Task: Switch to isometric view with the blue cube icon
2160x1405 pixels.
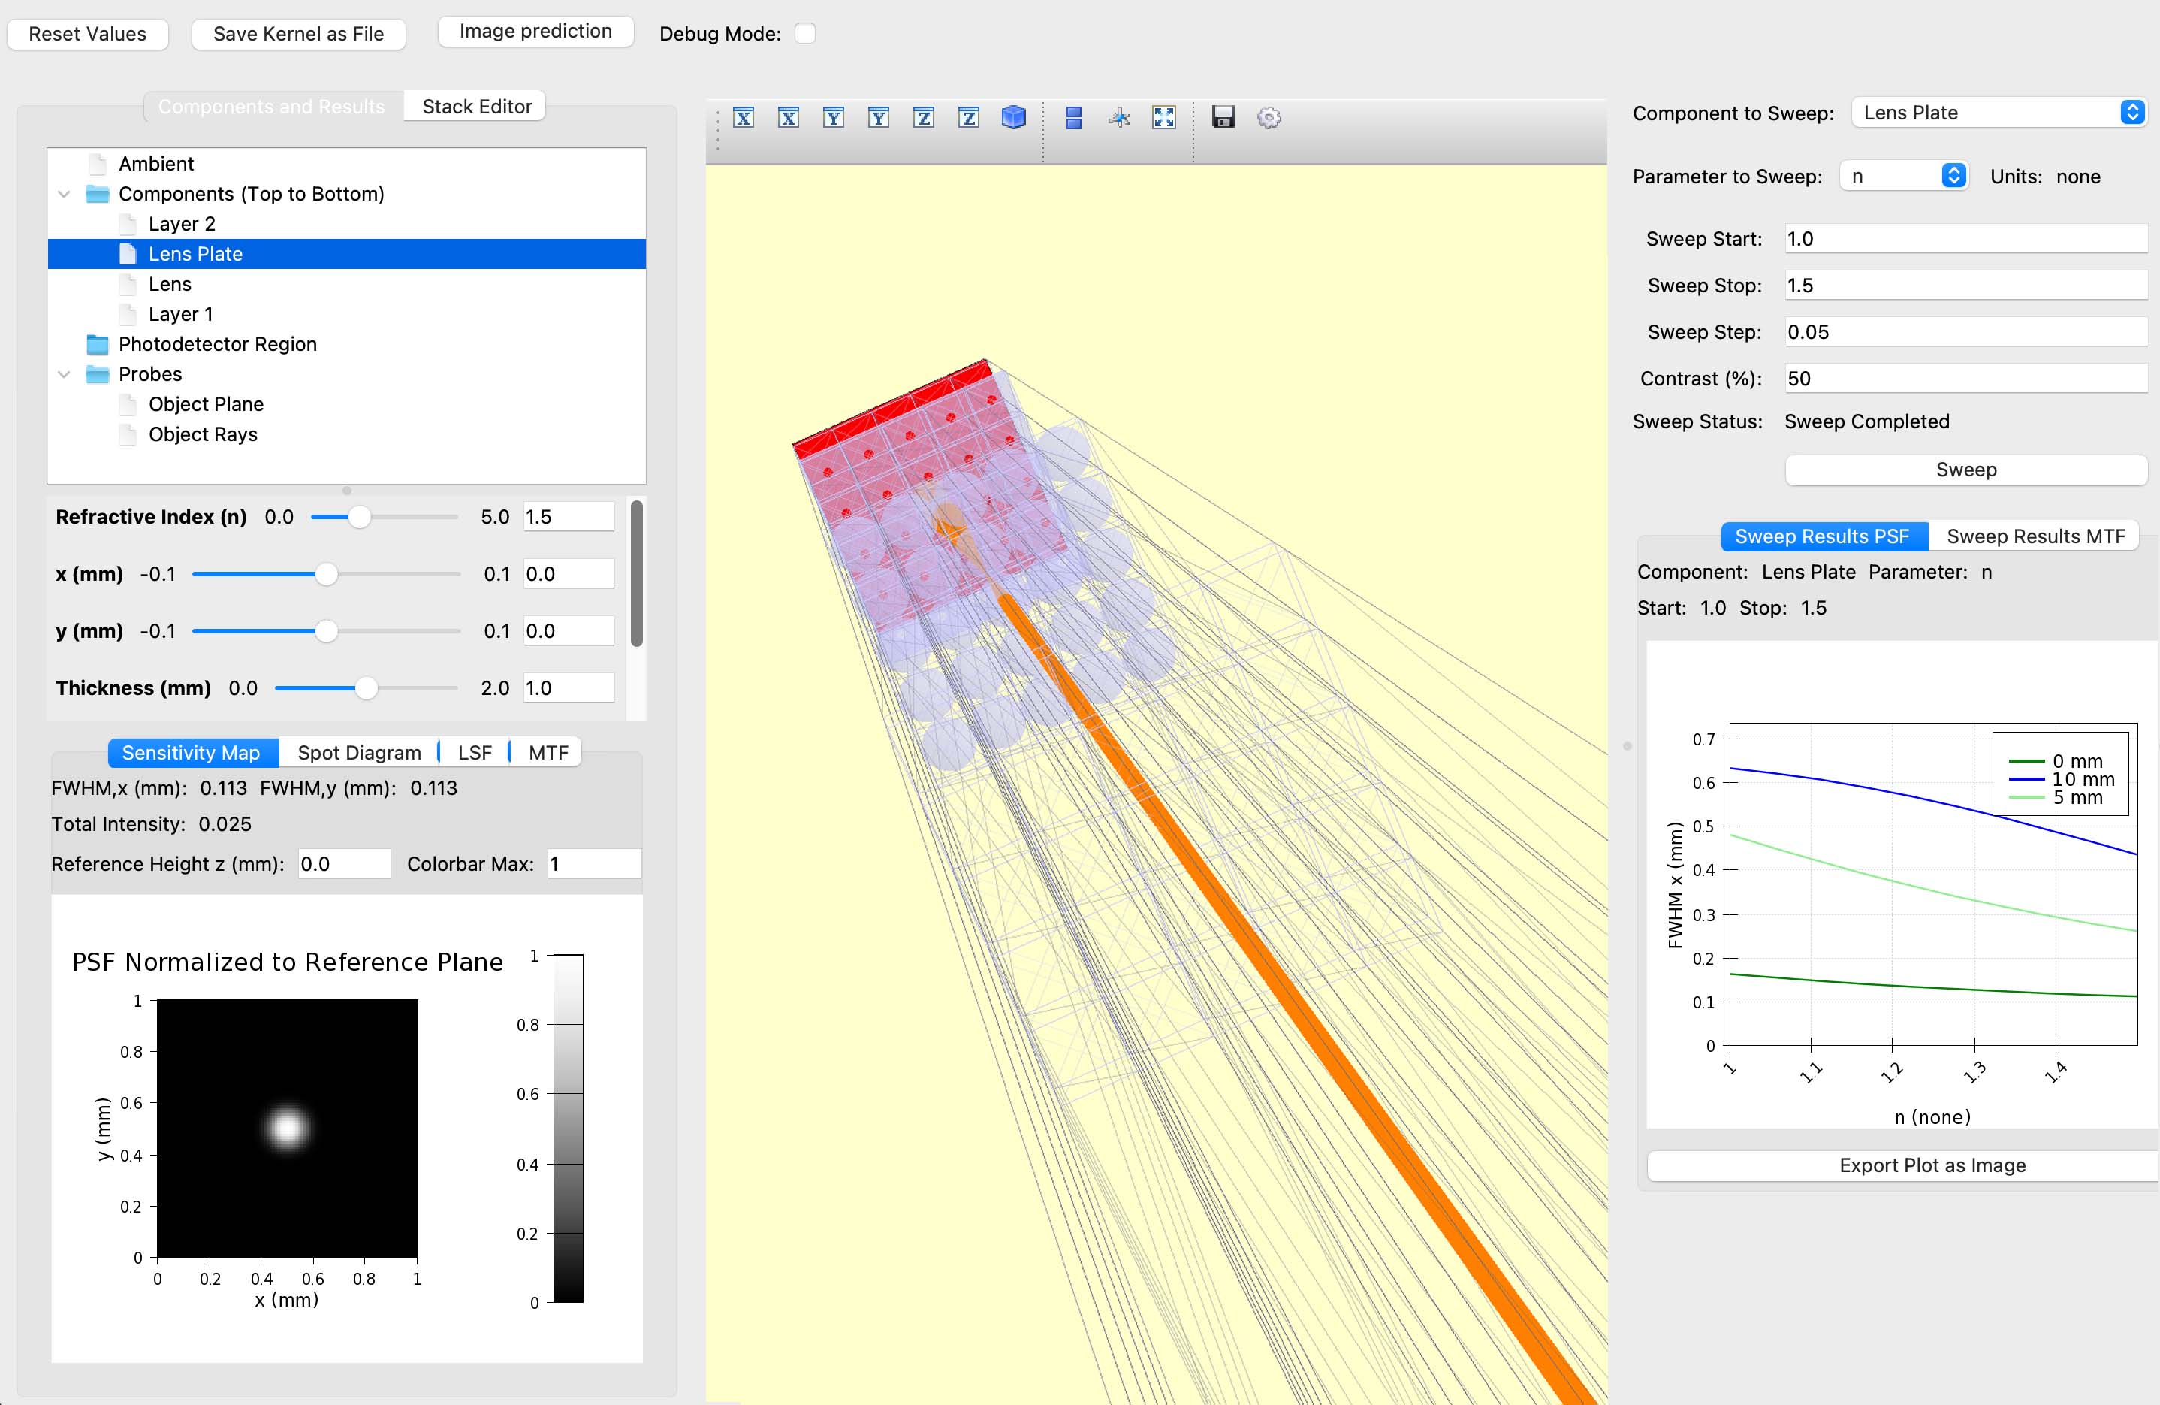Action: pos(1014,117)
